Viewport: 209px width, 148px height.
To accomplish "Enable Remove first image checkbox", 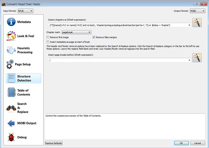I will 48,37.
